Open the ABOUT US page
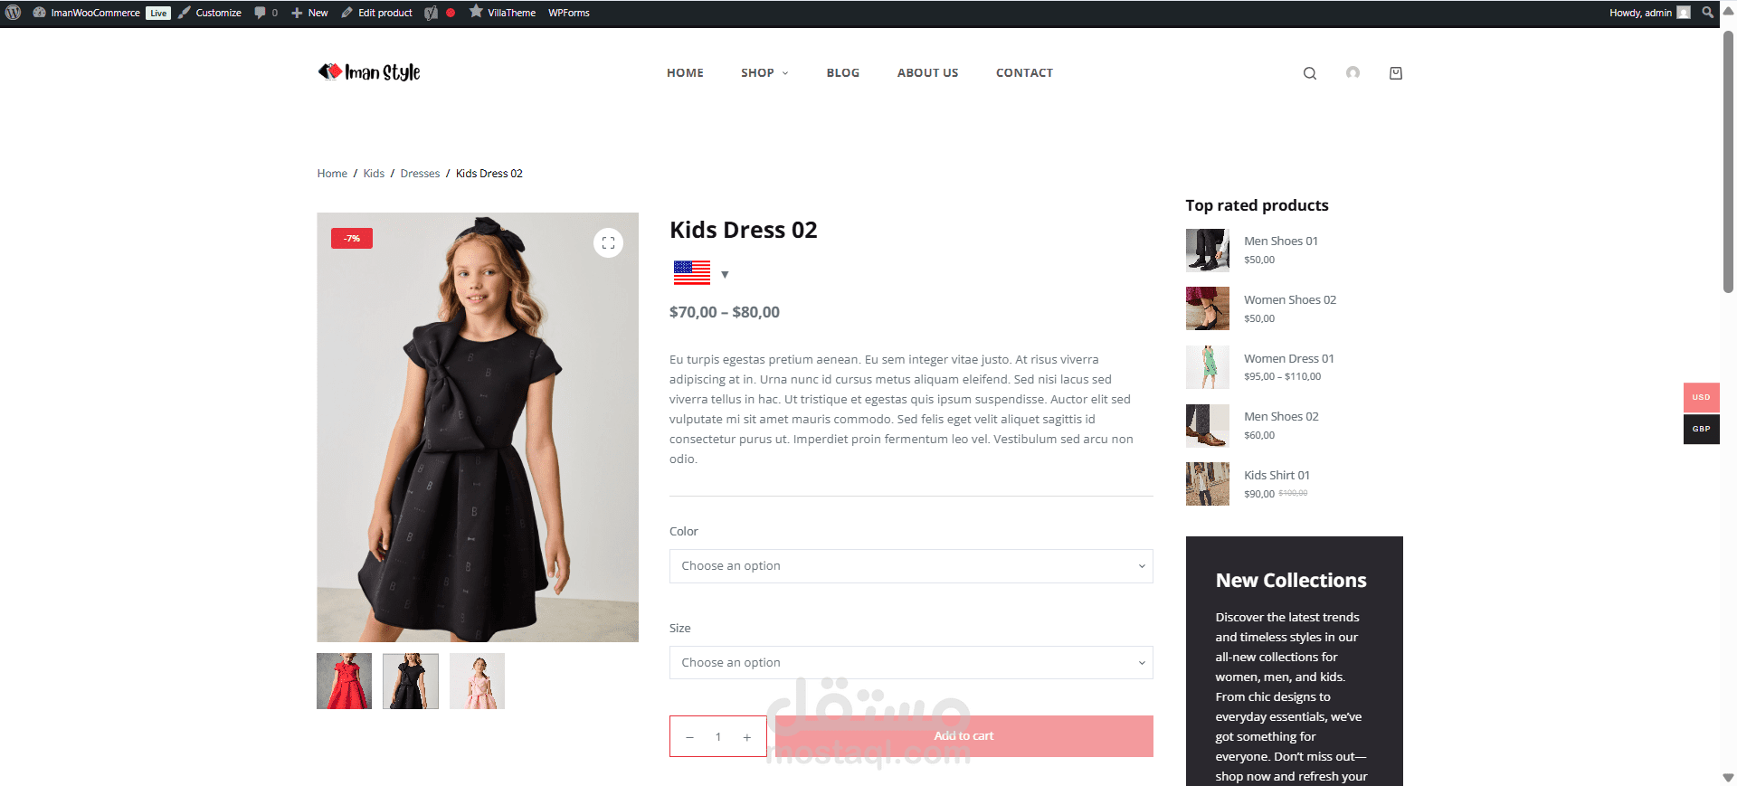 (927, 73)
